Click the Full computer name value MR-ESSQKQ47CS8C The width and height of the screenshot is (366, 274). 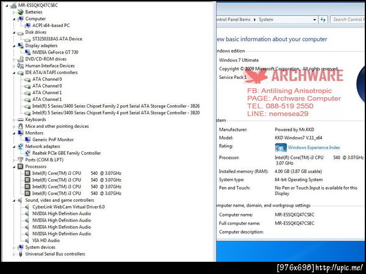[295, 223]
